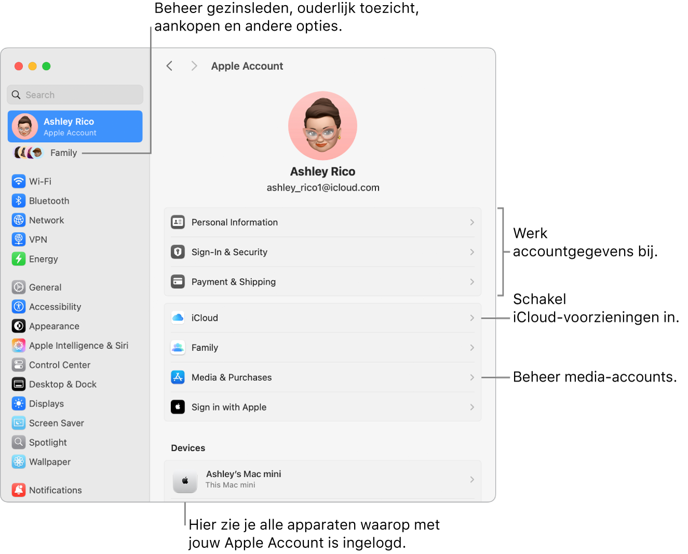The image size is (688, 554).
Task: Click the Payment & Shipping label
Action: [234, 282]
